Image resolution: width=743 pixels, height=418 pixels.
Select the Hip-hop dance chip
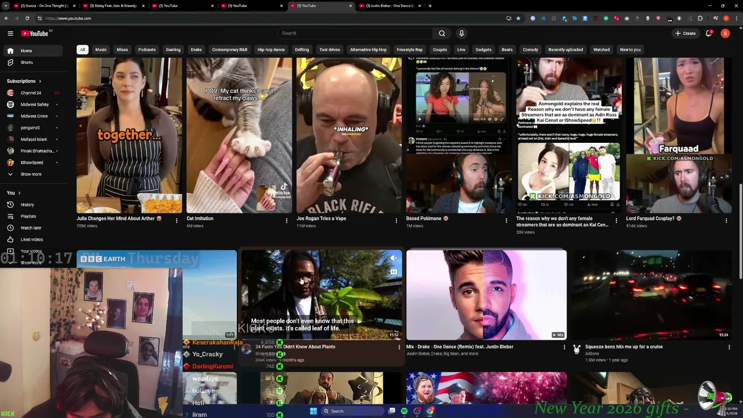pyautogui.click(x=271, y=49)
